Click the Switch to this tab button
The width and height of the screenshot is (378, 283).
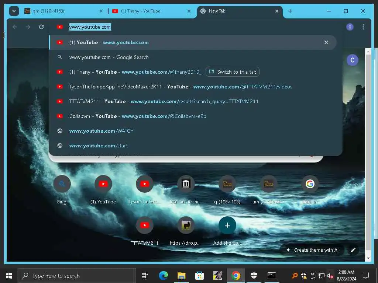click(x=233, y=72)
